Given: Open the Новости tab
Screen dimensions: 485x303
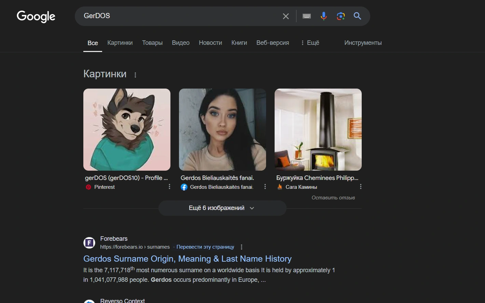Looking at the screenshot, I should (210, 43).
